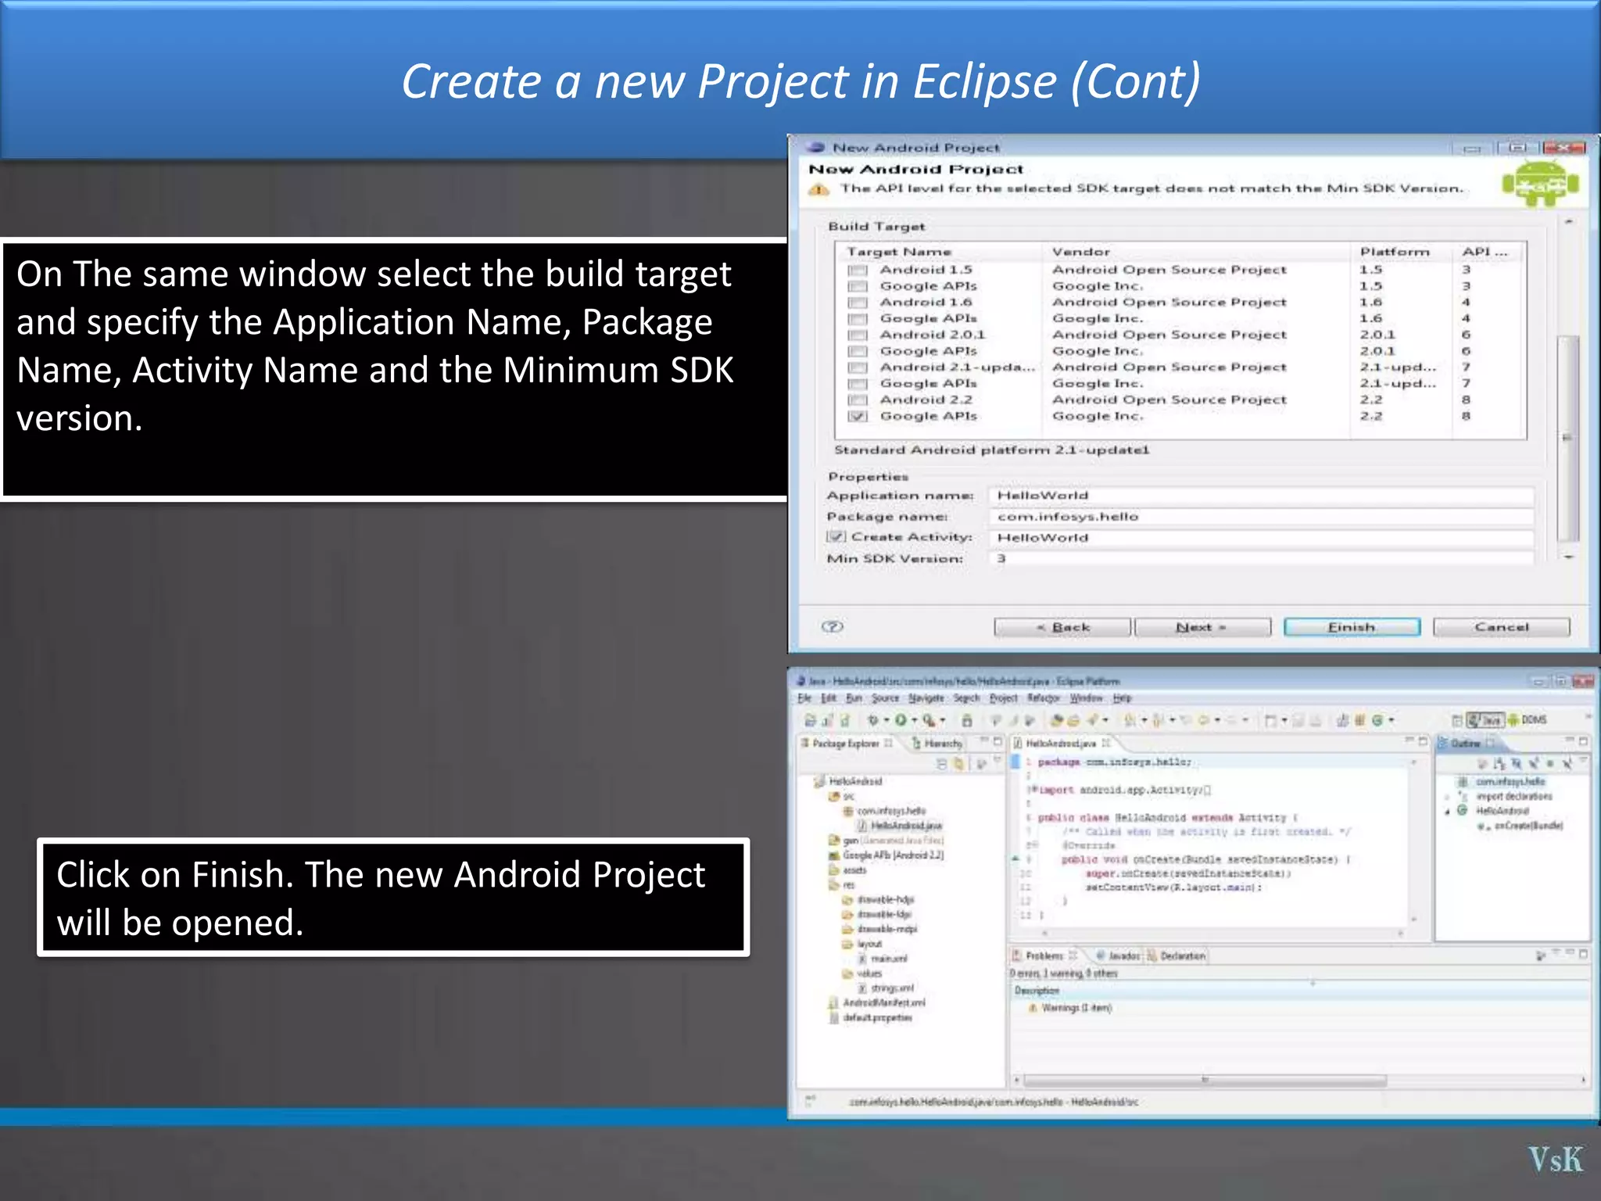This screenshot has height=1201, width=1601.
Task: Click the help question mark icon in dialog
Action: tap(833, 626)
